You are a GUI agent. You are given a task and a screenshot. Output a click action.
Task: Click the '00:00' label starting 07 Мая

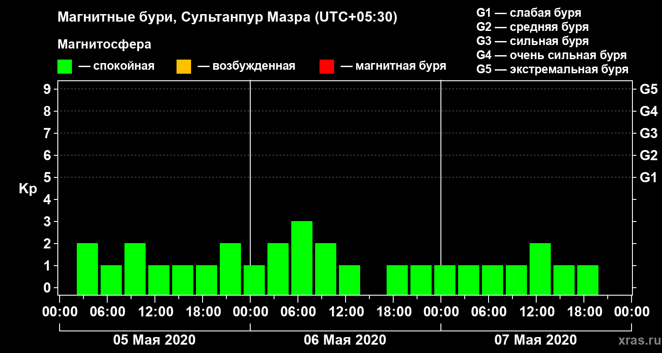click(x=441, y=312)
